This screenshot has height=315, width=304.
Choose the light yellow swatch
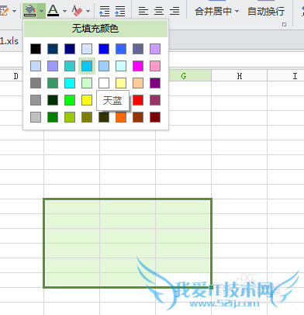(121, 83)
